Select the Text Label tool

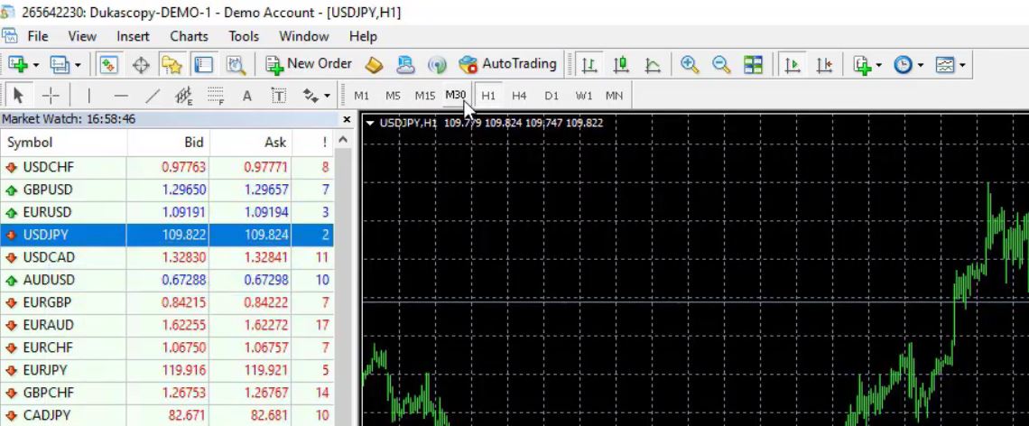[x=279, y=96]
